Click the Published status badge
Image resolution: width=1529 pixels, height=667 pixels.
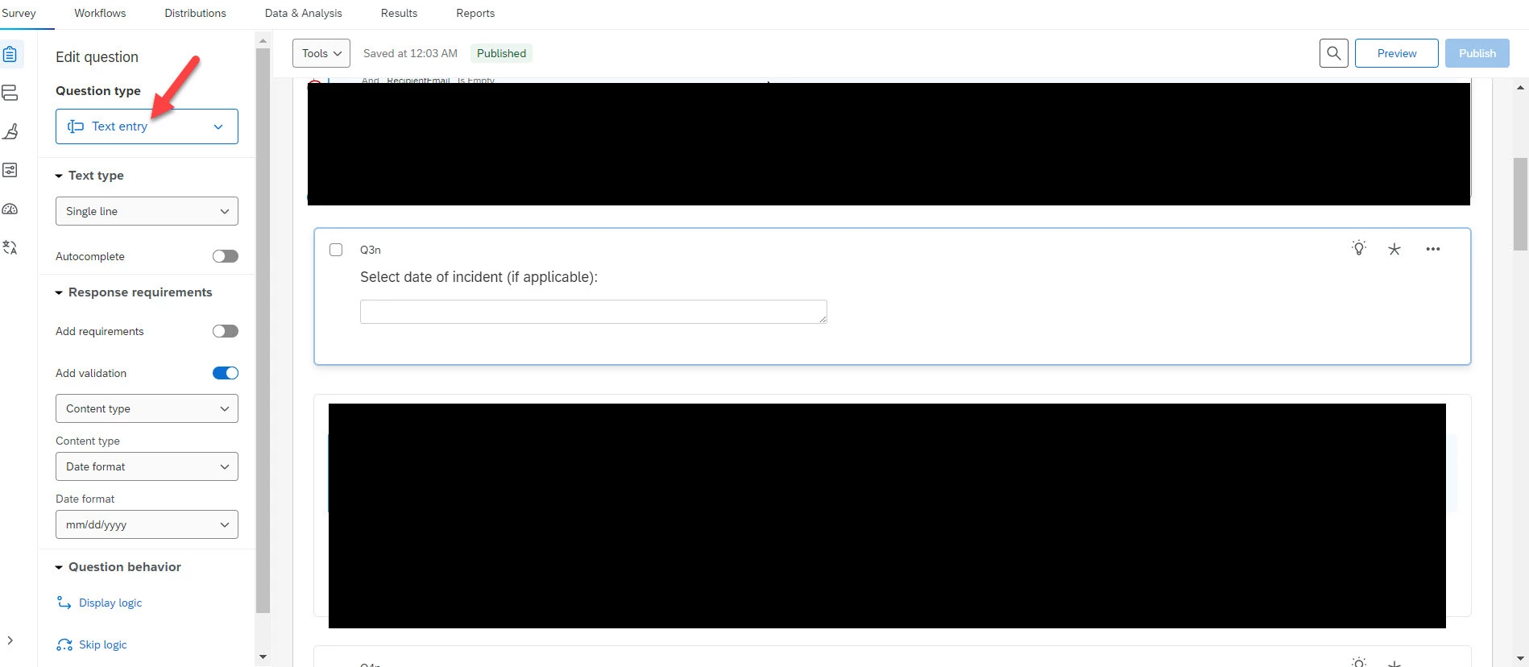click(x=501, y=53)
